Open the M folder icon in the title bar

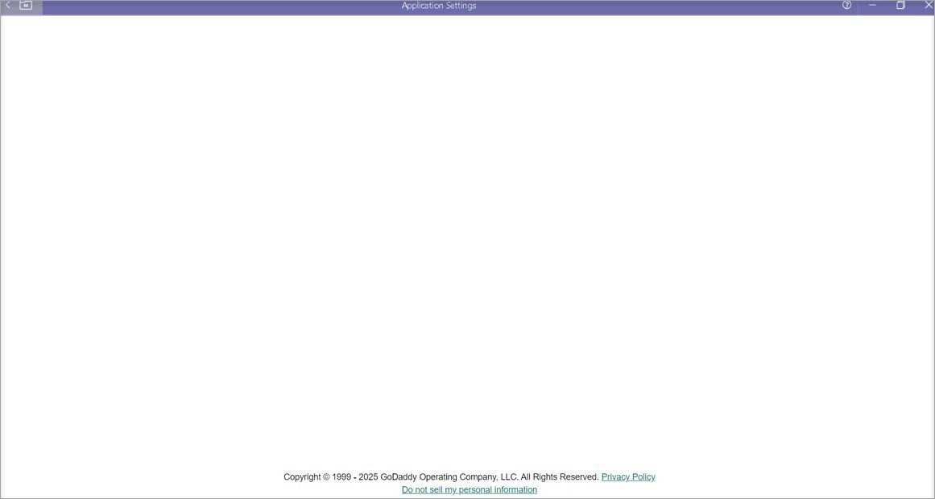point(26,6)
